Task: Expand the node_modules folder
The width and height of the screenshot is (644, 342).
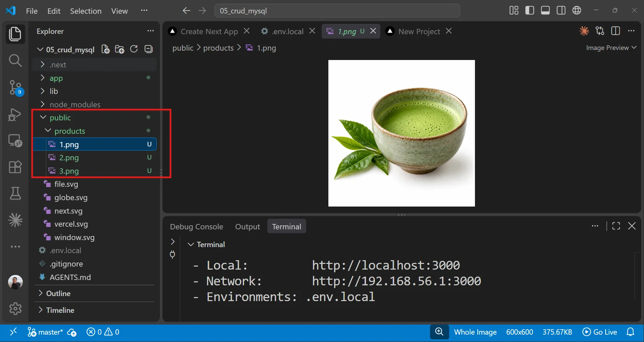Action: click(x=95, y=105)
